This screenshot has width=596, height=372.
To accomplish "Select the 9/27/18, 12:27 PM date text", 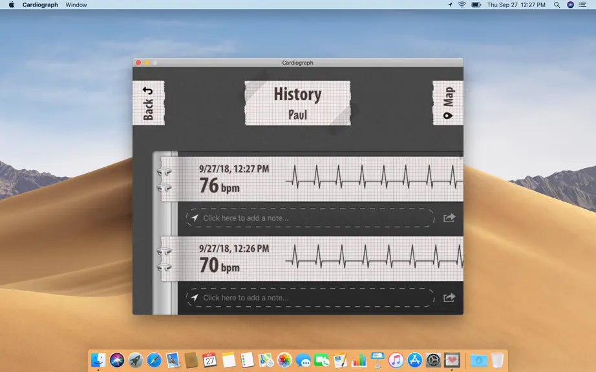I will coord(234,169).
